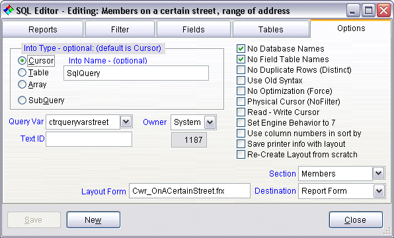Image resolution: width=394 pixels, height=238 pixels.
Task: Enable No Optimization (Force)
Action: [x=241, y=91]
